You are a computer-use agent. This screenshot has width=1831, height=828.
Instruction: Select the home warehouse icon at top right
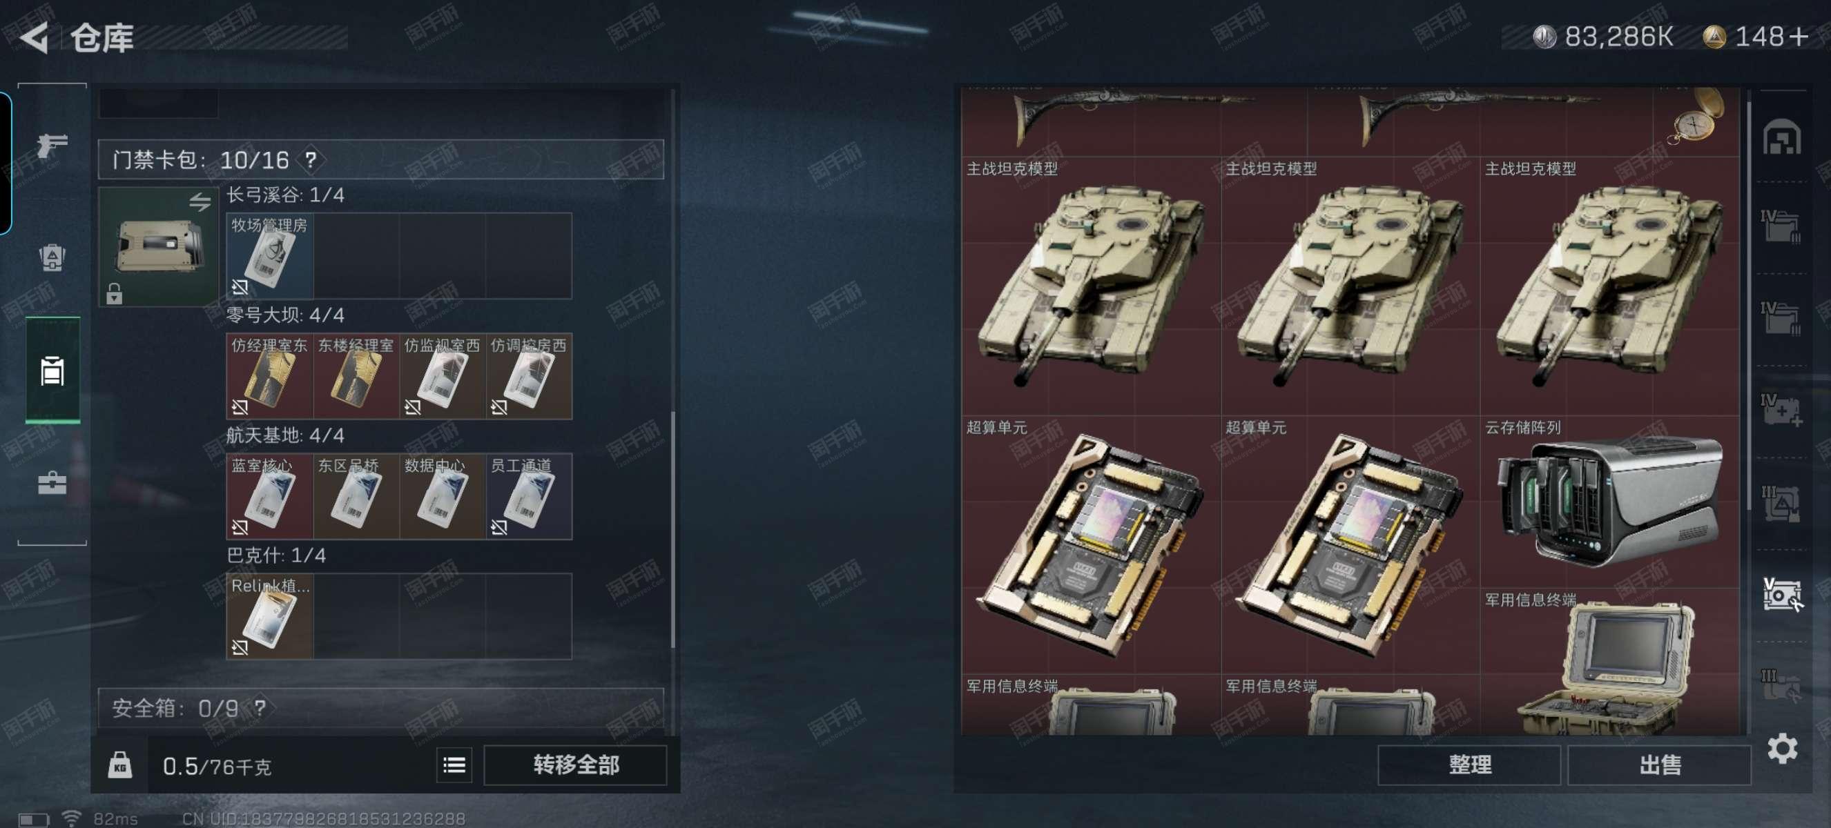click(1781, 138)
